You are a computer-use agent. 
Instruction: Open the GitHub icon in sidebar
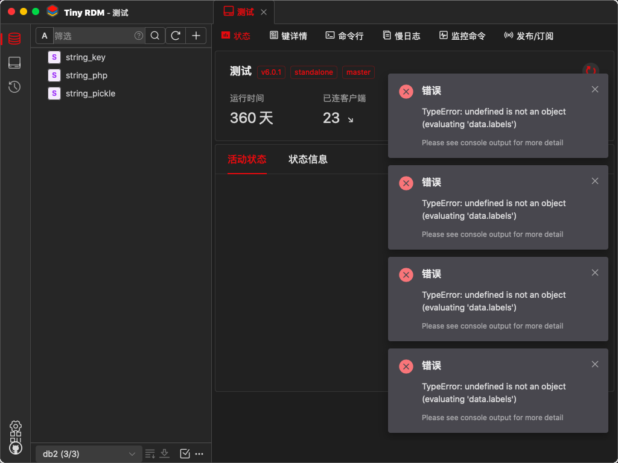[x=15, y=448]
